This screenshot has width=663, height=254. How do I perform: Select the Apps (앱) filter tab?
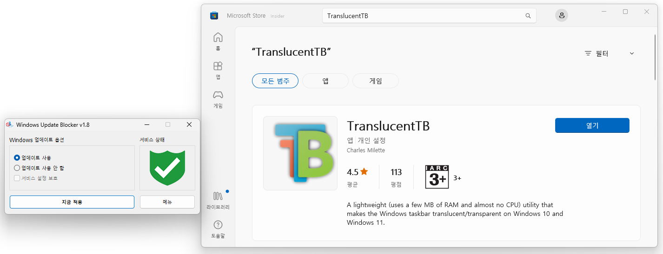(x=325, y=81)
